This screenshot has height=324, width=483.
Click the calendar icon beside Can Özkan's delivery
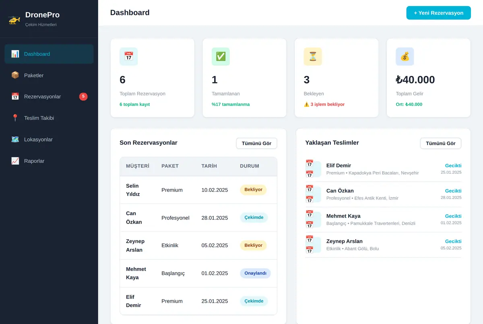pos(313,194)
